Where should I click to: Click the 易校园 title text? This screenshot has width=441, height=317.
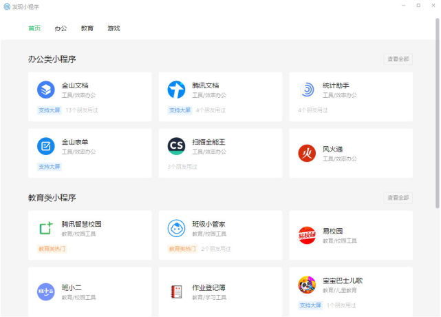click(332, 231)
